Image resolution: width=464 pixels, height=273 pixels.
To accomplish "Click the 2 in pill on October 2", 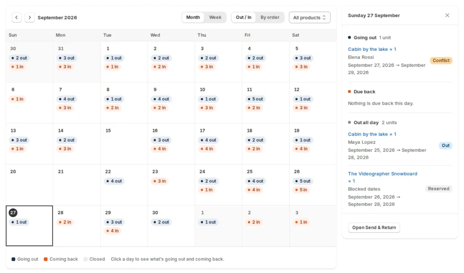I will pos(254,222).
